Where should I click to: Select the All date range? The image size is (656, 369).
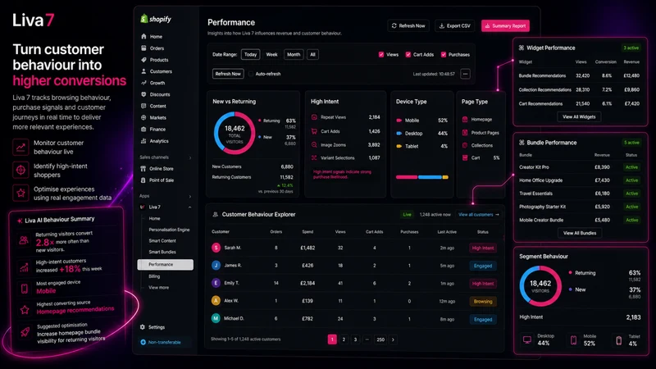312,54
